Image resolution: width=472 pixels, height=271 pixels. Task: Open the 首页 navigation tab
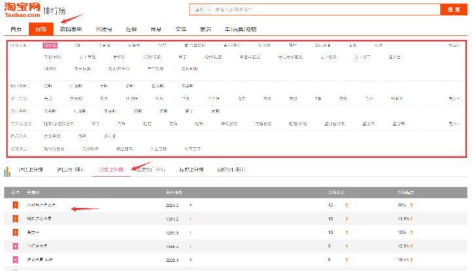(x=16, y=30)
